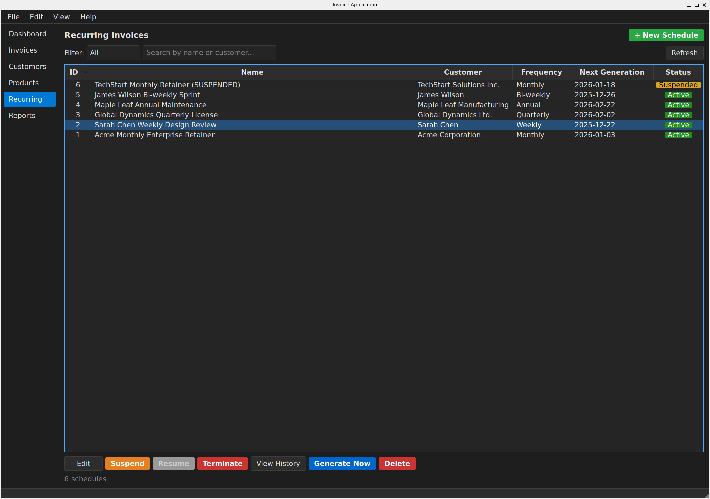
Task: Open the Help menu
Action: (x=88, y=17)
